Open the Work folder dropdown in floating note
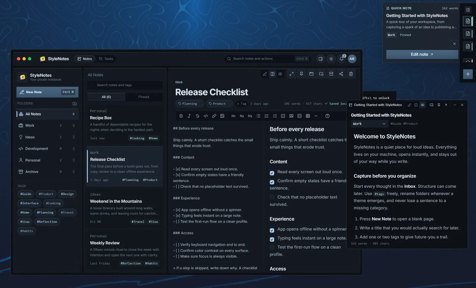Image resolution: width=476 pixels, height=288 pixels. 369,124
